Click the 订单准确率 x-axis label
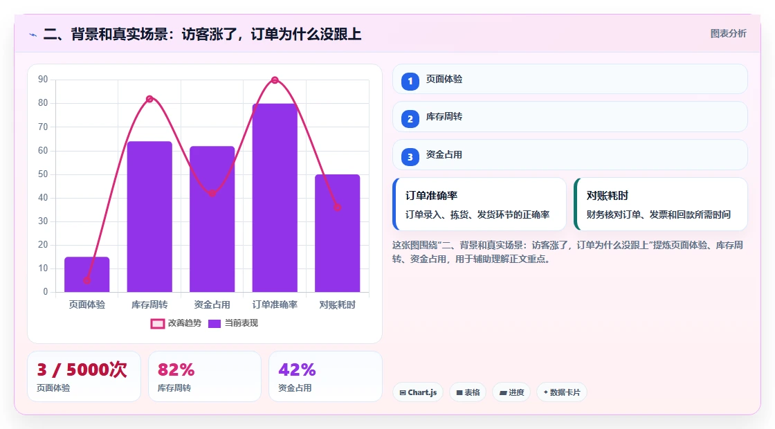This screenshot has width=775, height=429. point(275,305)
